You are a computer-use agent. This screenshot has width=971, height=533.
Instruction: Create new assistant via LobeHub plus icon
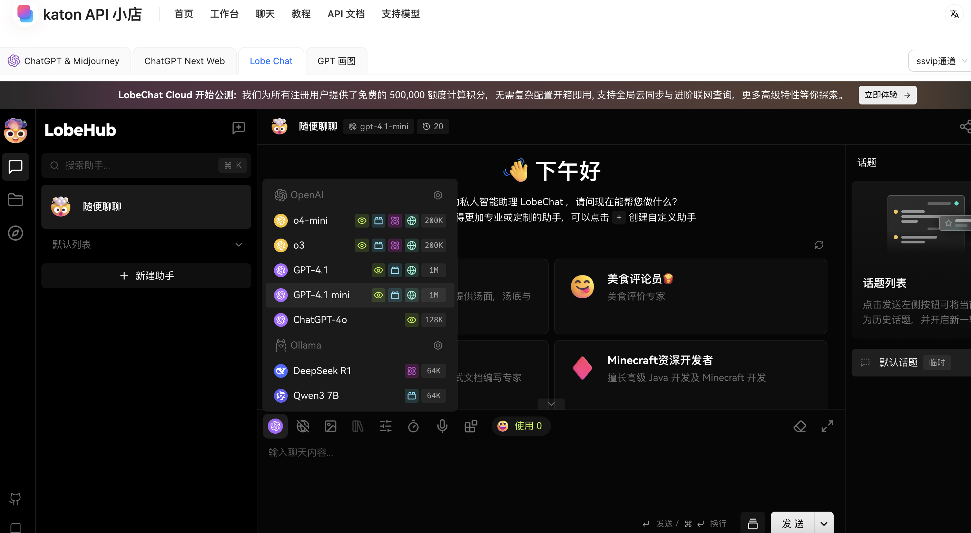click(x=238, y=129)
